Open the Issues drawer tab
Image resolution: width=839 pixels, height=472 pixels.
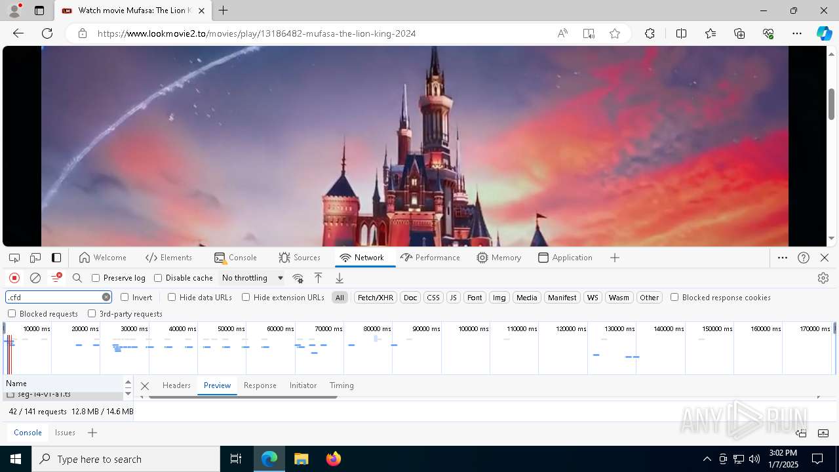pos(65,433)
